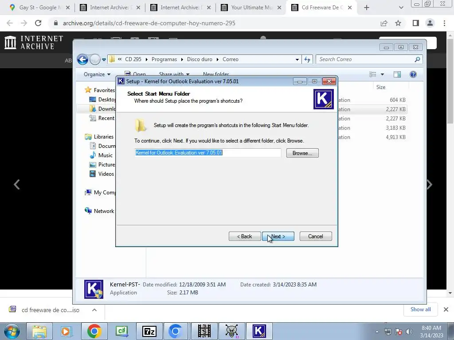454x340 pixels.
Task: Select the file row sized 3,183 KB
Action: [372, 128]
